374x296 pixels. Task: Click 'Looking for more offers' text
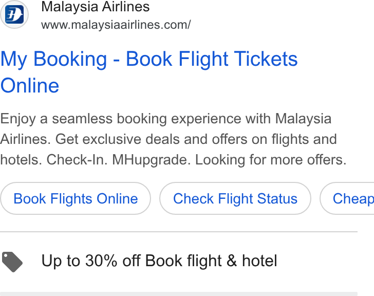point(271,160)
